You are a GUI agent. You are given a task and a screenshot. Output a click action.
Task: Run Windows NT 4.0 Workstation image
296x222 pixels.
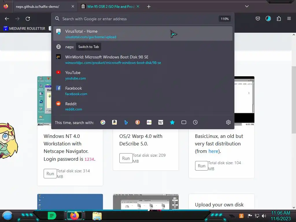click(x=50, y=174)
